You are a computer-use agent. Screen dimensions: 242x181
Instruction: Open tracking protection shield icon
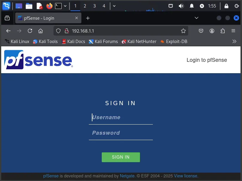point(58,31)
